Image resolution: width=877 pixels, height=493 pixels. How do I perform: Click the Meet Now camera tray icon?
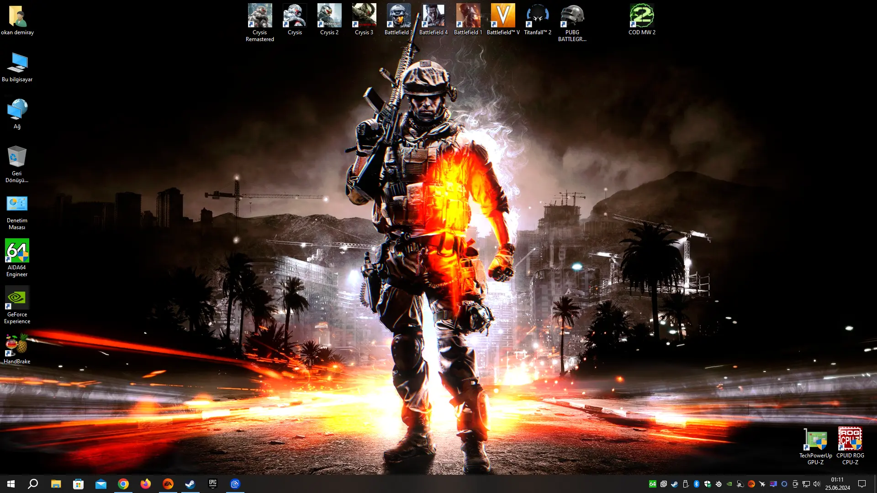click(795, 484)
